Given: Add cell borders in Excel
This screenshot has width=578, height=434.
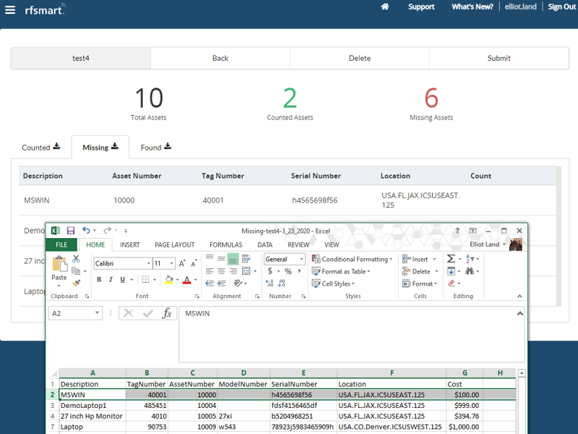Looking at the screenshot, I should tap(146, 280).
